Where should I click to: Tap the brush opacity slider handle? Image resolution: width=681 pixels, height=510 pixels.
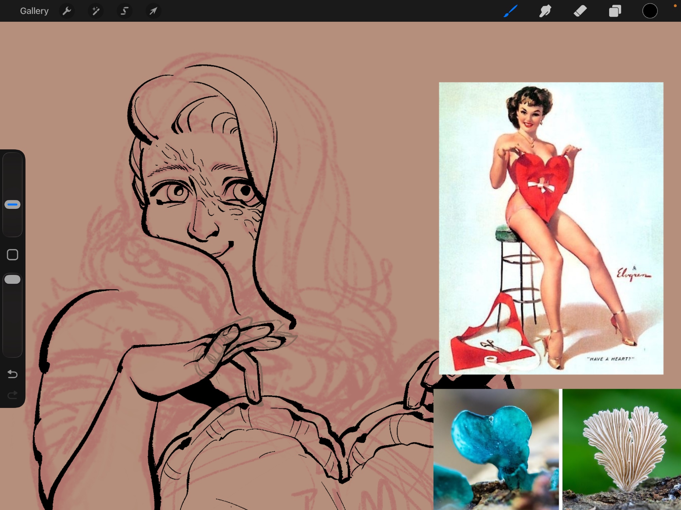tap(13, 279)
